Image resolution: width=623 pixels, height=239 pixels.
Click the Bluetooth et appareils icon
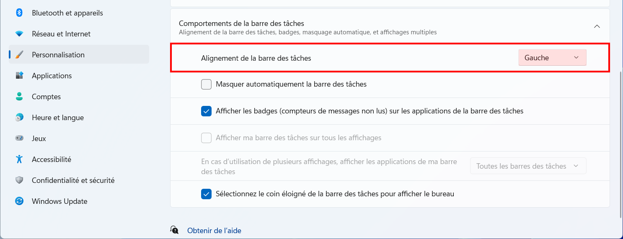(x=19, y=13)
